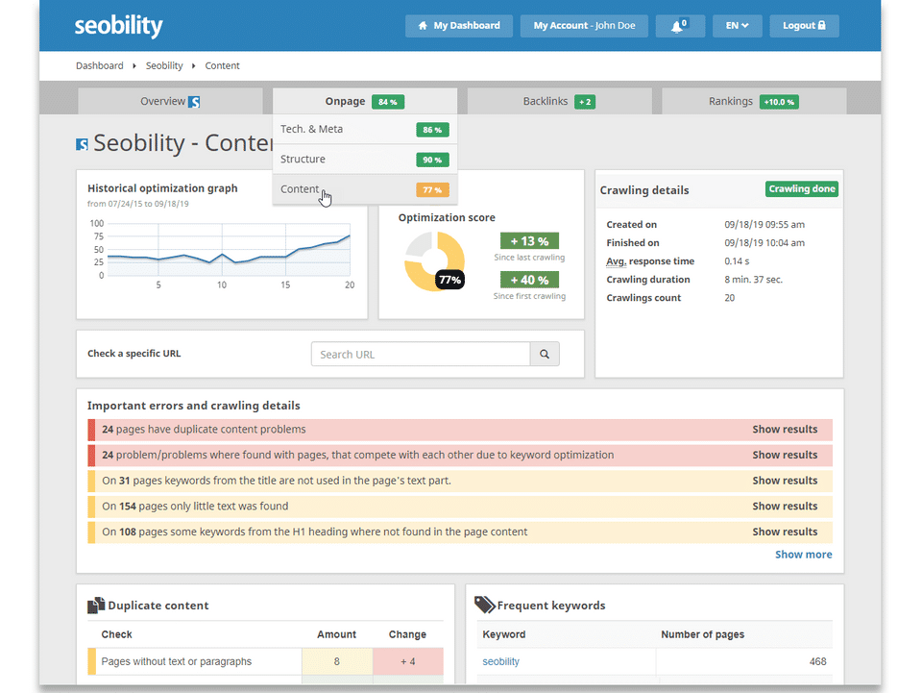The image size is (922, 693).
Task: Click the search magnifier button
Action: pos(545,354)
